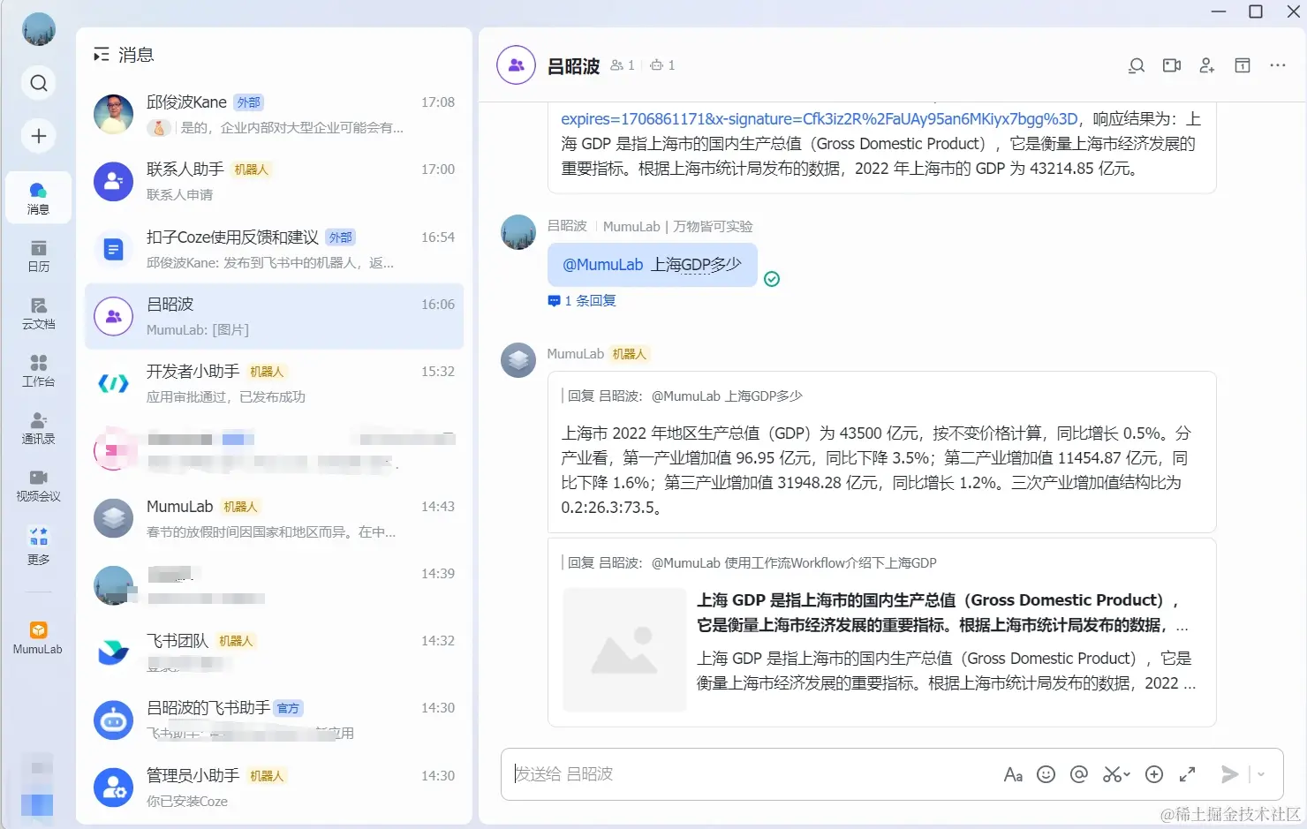Open the MumuLab app in sidebar
This screenshot has width=1307, height=829.
tap(38, 637)
